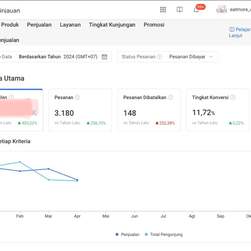
Task: Switch to the Penjualan tab
Action: coord(39,25)
